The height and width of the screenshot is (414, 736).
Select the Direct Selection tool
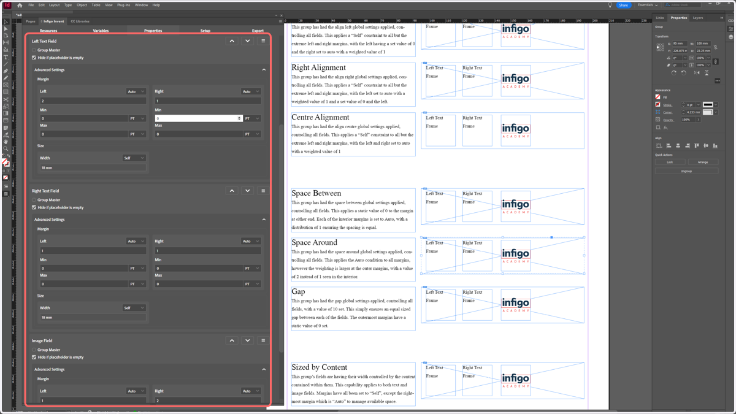pyautogui.click(x=6, y=29)
